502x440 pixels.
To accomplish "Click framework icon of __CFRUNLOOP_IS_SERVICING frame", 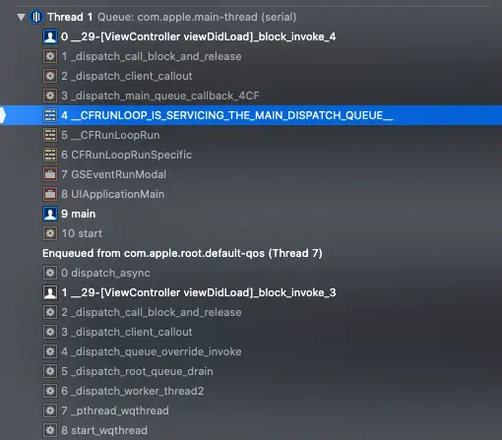I will coord(50,115).
